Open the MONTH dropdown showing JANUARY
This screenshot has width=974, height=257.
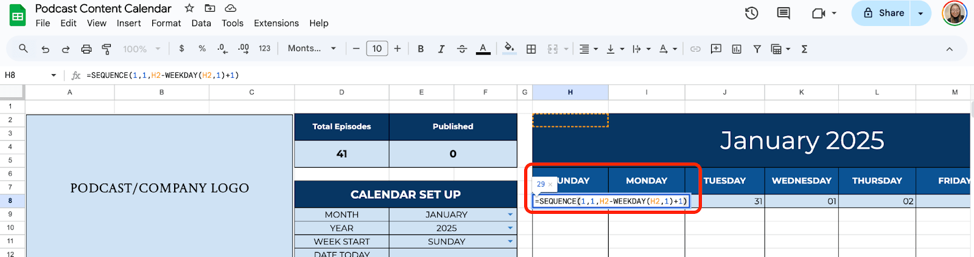[x=510, y=214]
